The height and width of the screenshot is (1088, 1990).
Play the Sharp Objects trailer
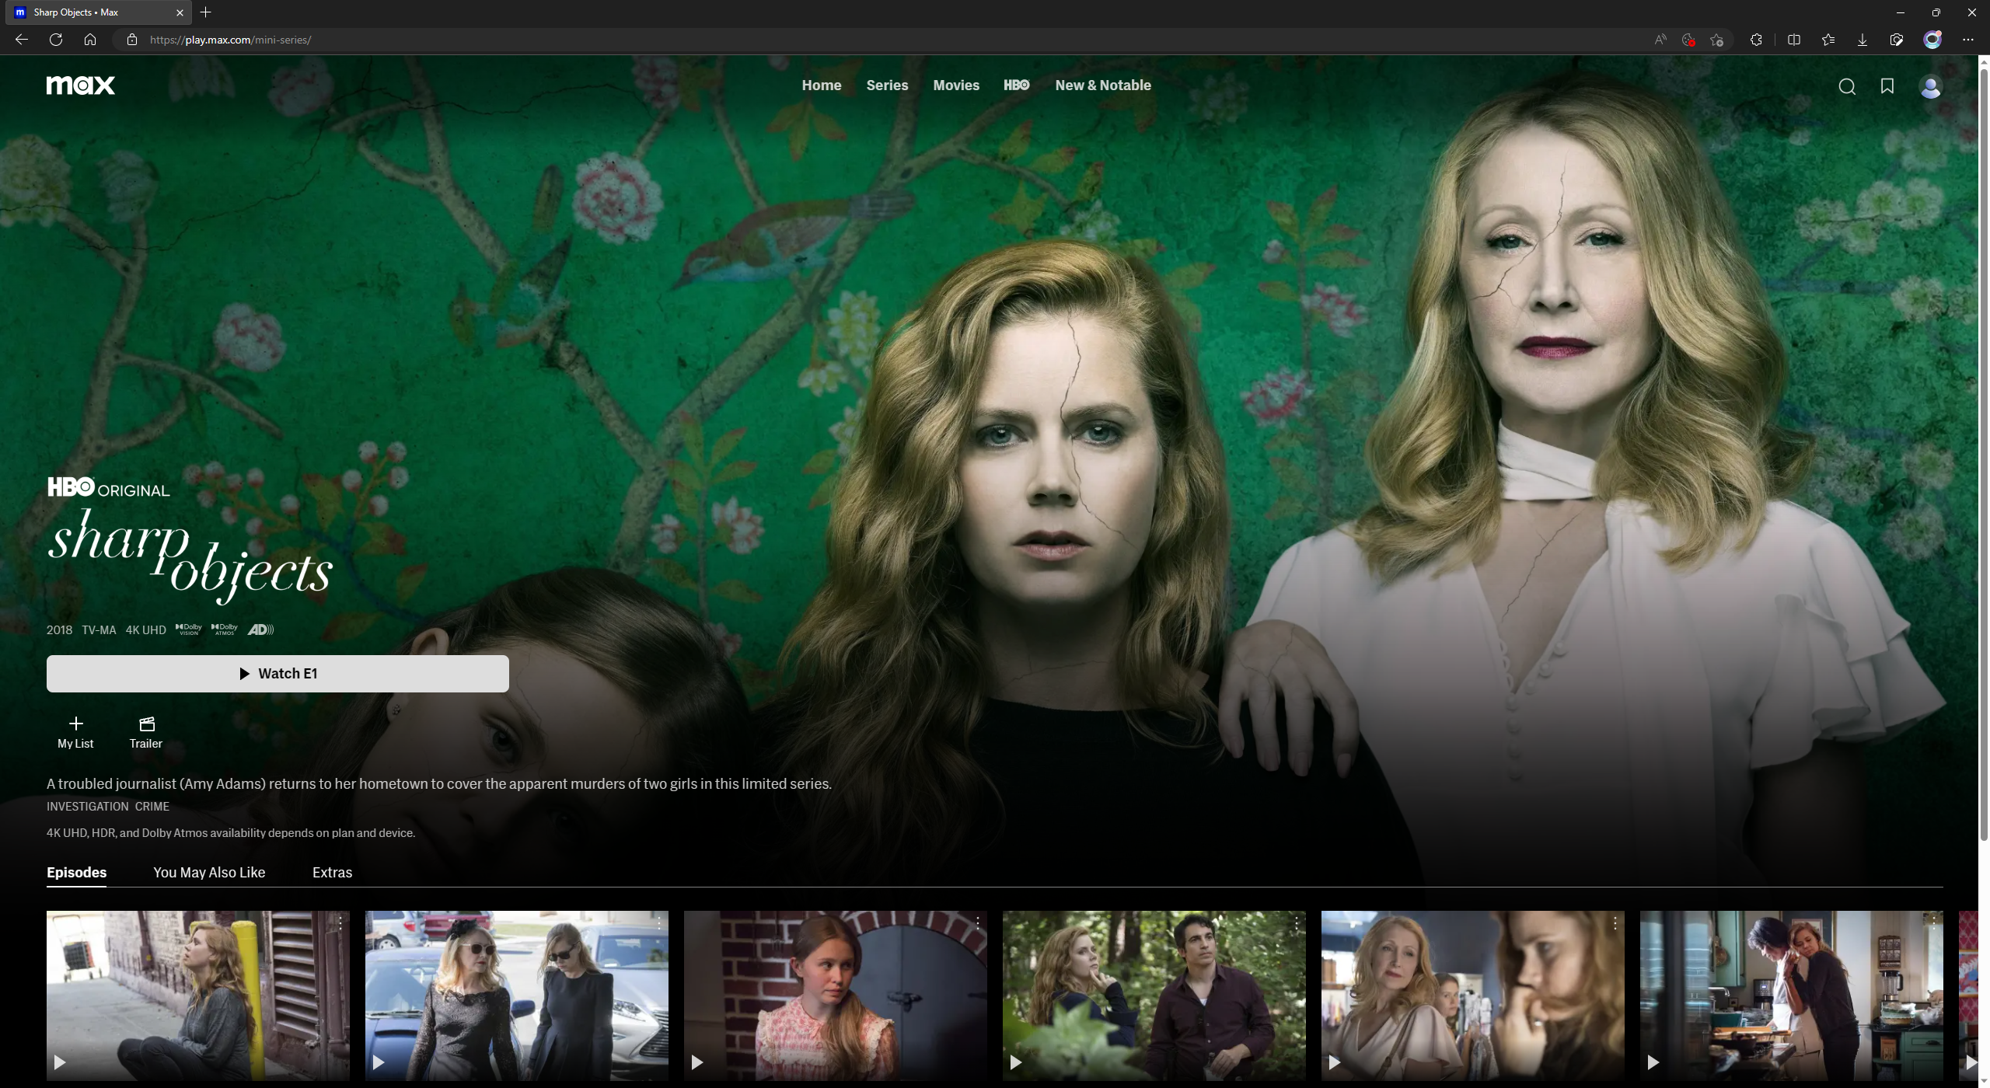click(x=146, y=732)
